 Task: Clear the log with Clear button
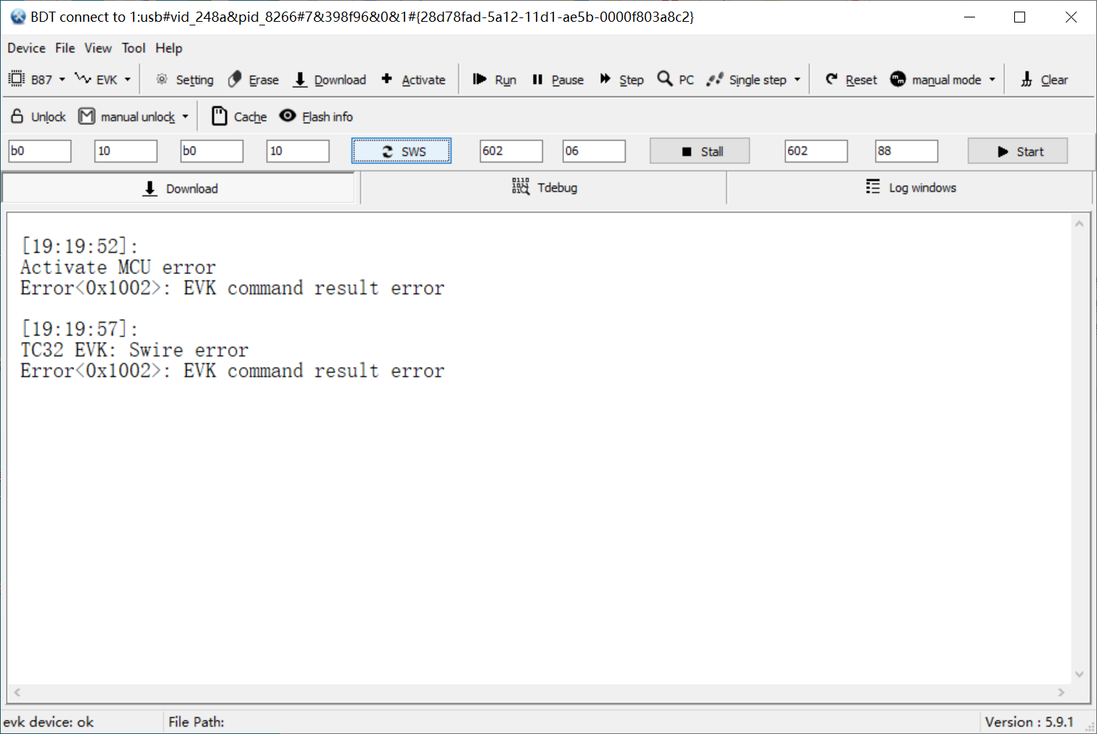pos(1044,79)
